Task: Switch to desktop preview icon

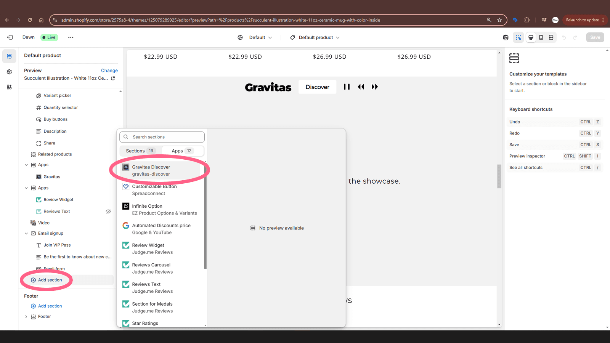Action: 531,37
